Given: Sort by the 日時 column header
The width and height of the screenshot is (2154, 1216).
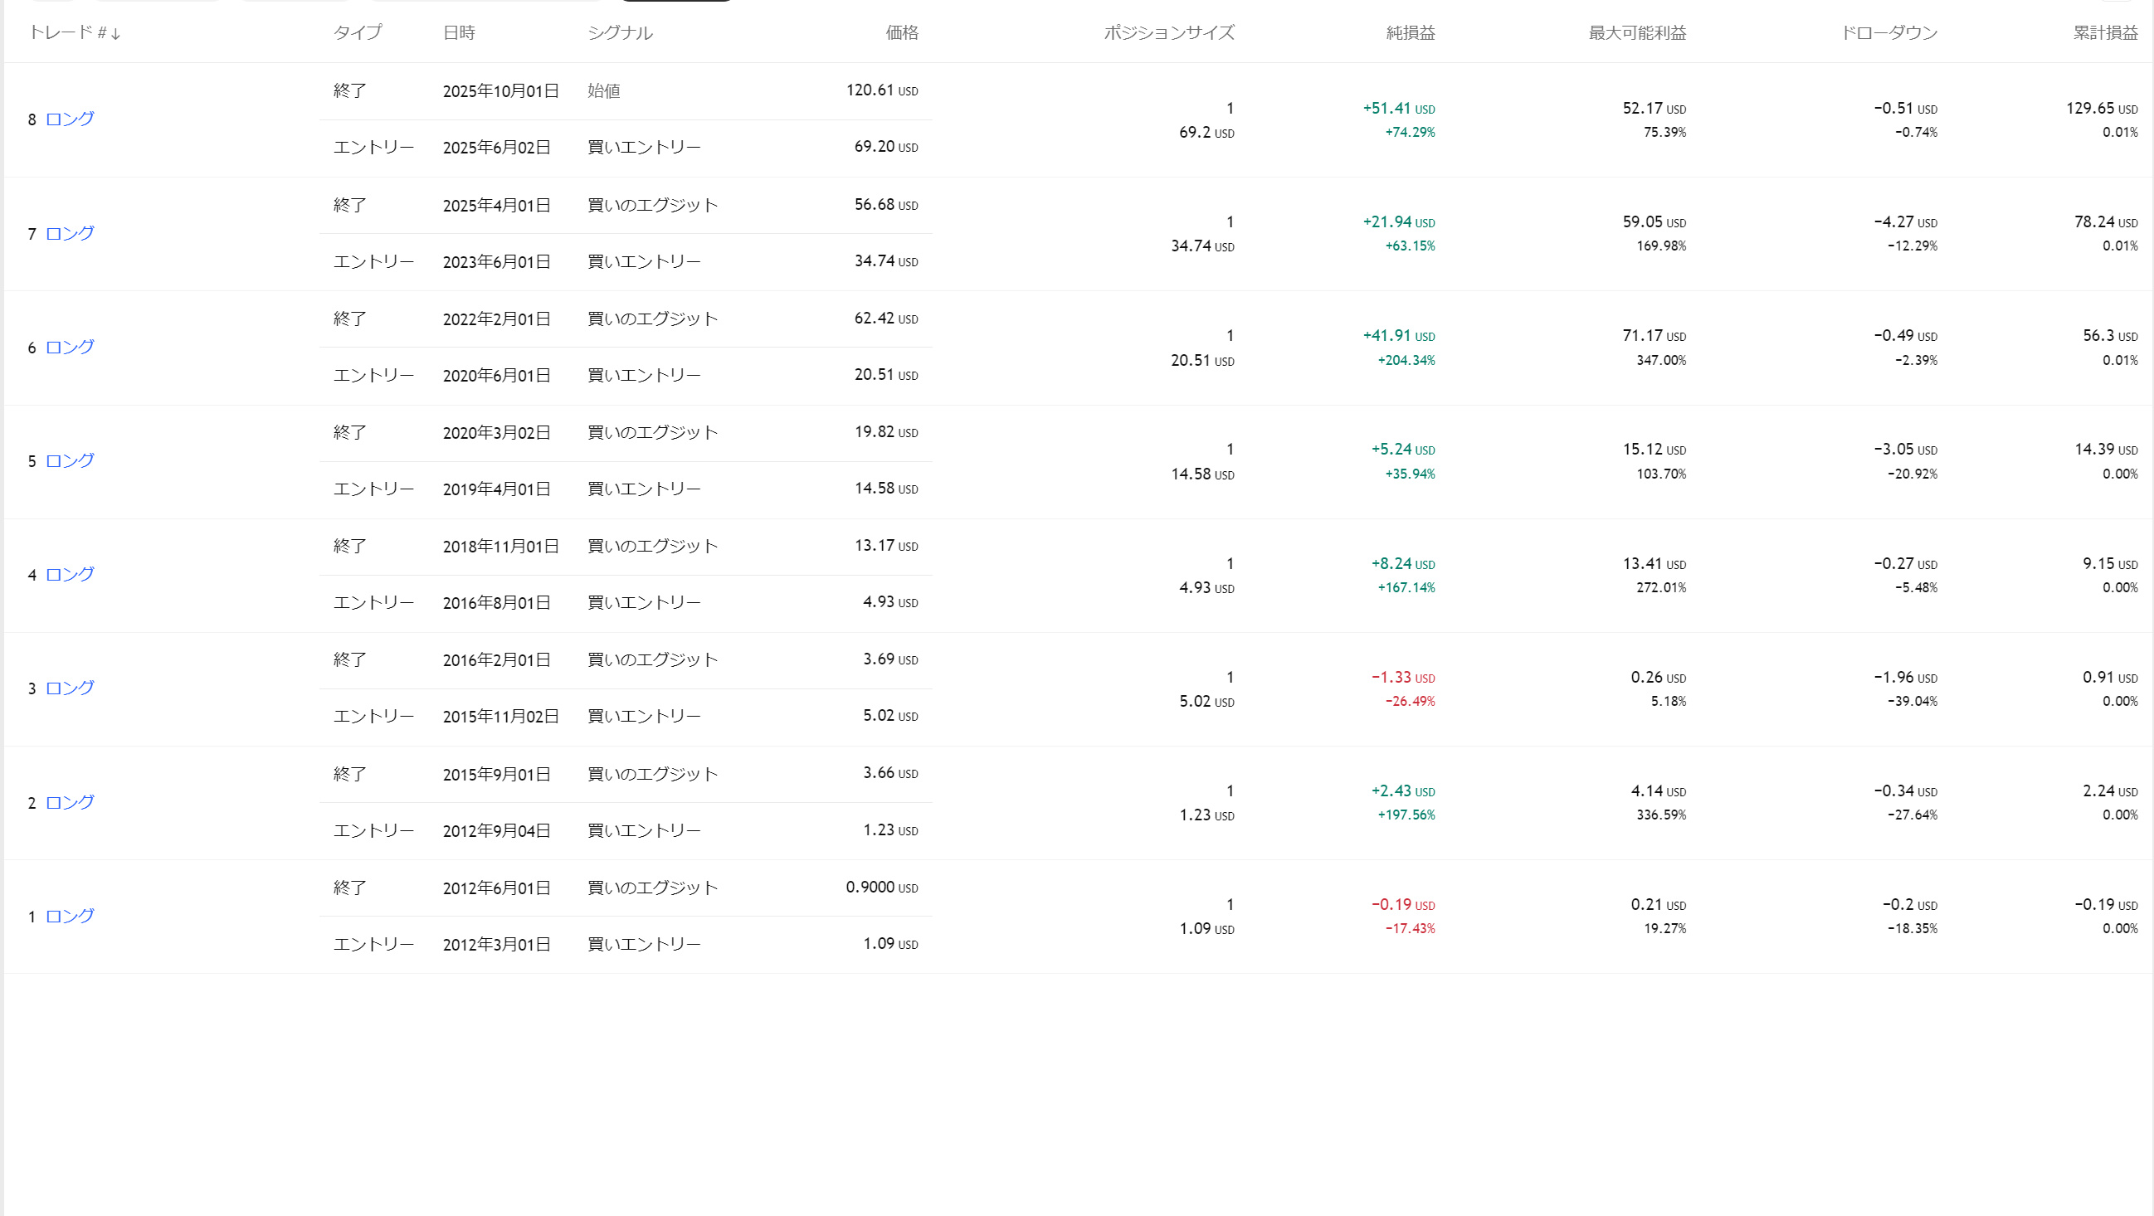Looking at the screenshot, I should click(458, 32).
